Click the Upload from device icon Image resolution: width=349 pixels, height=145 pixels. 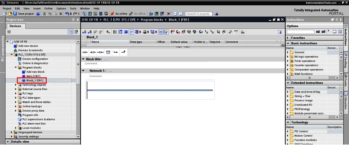point(95,14)
